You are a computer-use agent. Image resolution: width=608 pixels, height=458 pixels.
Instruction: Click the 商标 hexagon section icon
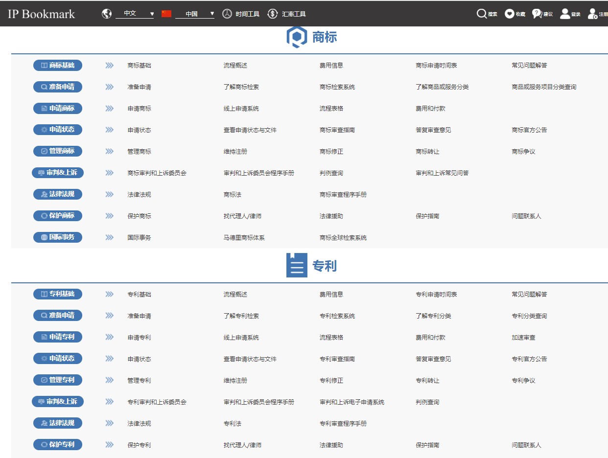(x=297, y=37)
